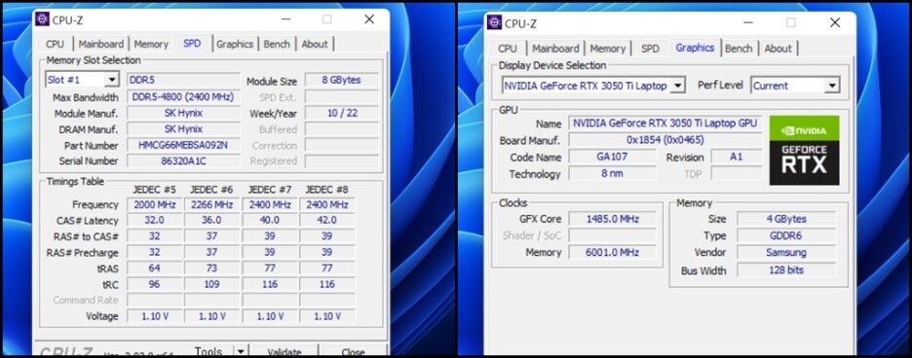Image resolution: width=912 pixels, height=358 pixels.
Task: Click the JEDEC #6 frequency 2266 MHz
Action: pos(211,204)
